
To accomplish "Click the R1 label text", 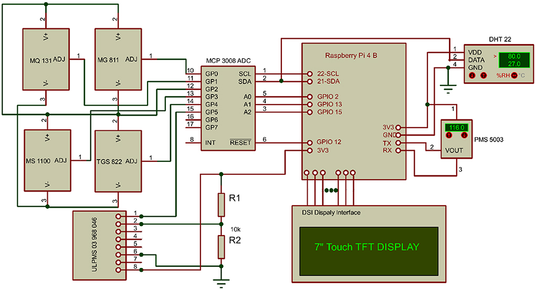I will [x=235, y=198].
